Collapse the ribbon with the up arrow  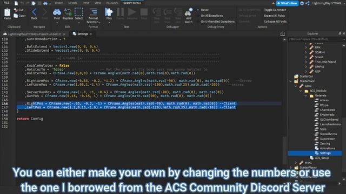(273, 3)
